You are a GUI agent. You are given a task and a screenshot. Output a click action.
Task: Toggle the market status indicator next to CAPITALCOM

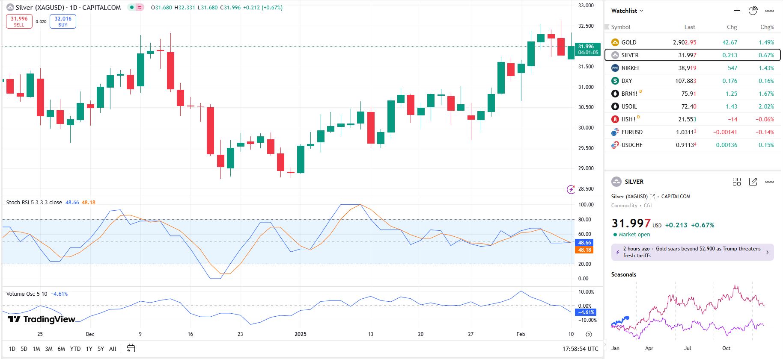click(x=131, y=8)
